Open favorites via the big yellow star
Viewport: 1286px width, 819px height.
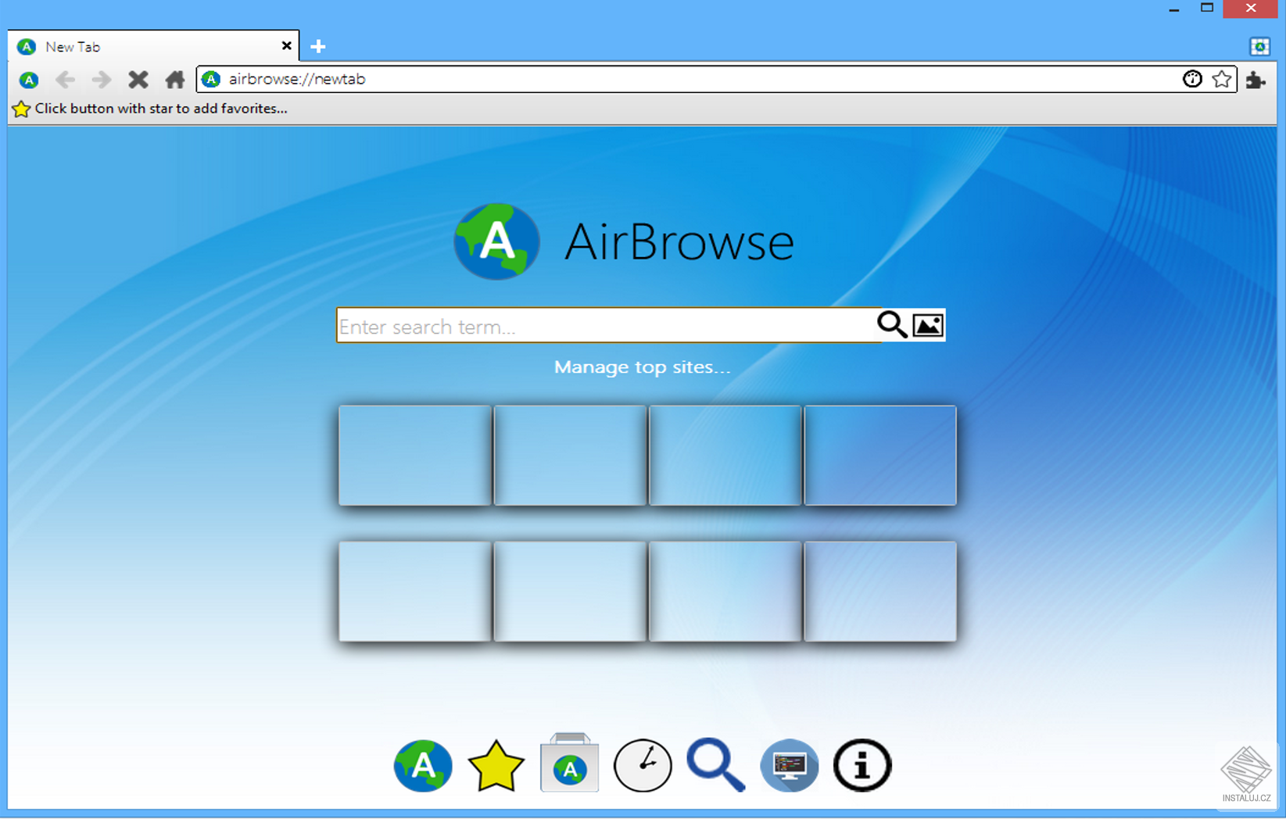point(496,766)
